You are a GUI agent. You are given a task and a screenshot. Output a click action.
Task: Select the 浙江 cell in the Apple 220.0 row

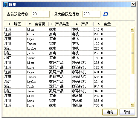tap(15, 48)
